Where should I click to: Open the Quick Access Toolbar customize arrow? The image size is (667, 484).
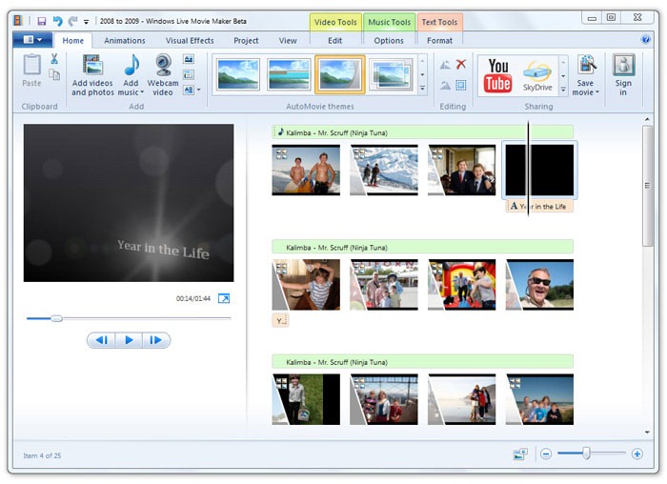coord(87,21)
